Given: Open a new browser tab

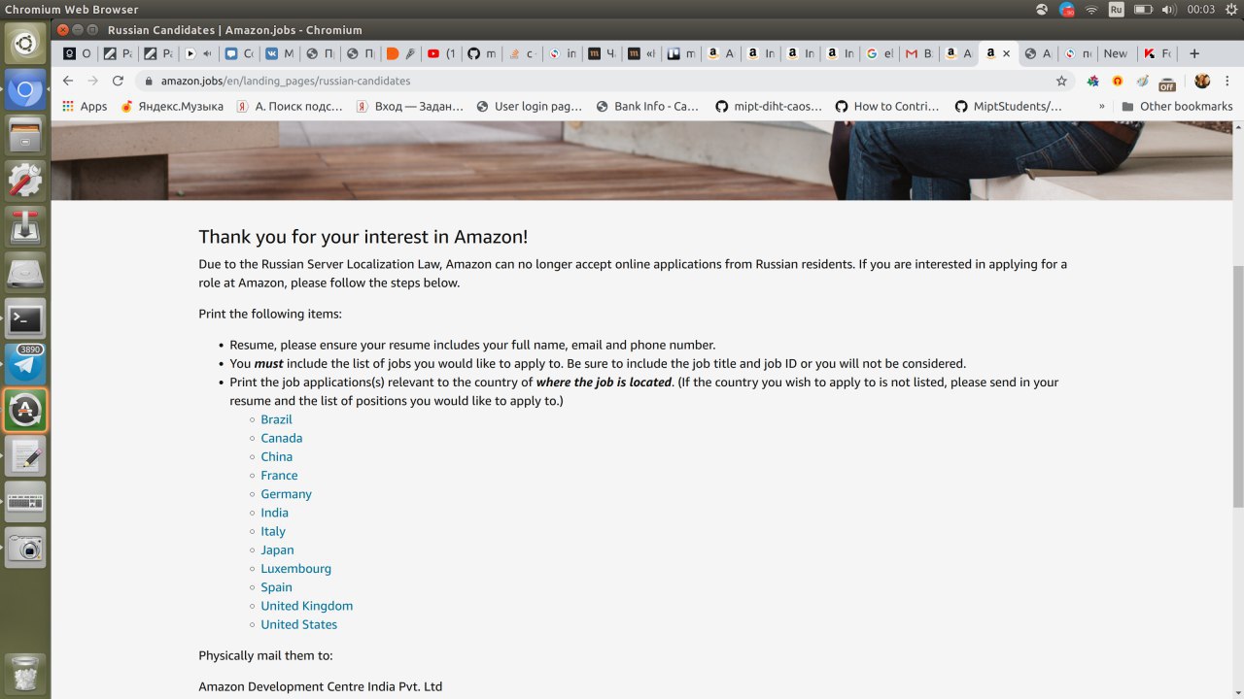Looking at the screenshot, I should pos(1194,53).
